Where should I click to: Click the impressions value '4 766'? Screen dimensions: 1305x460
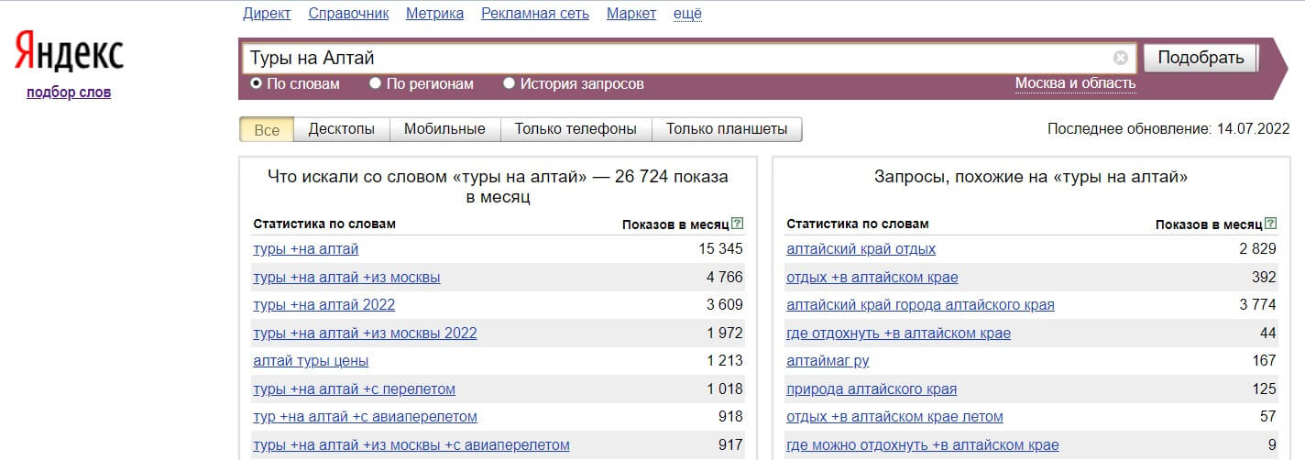point(724,277)
